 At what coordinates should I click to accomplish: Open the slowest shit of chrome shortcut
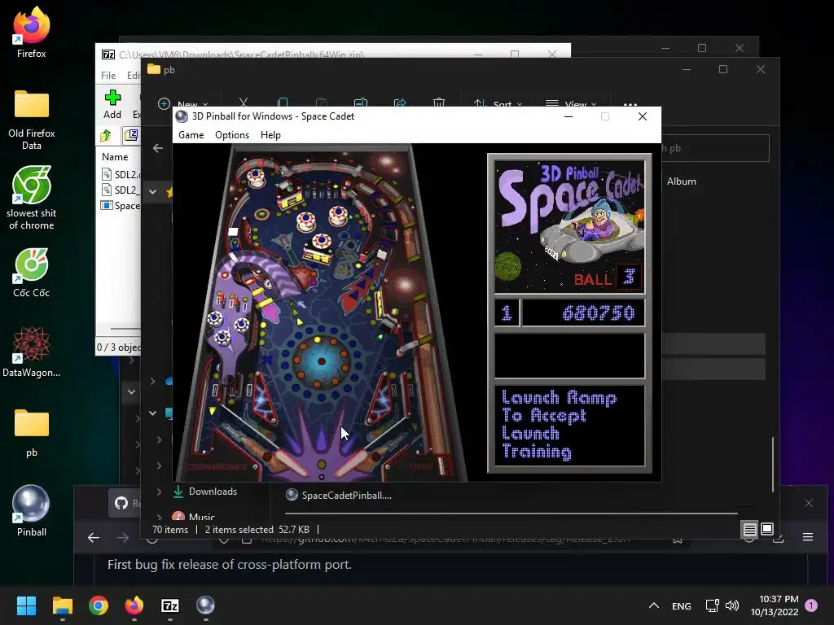coord(32,199)
